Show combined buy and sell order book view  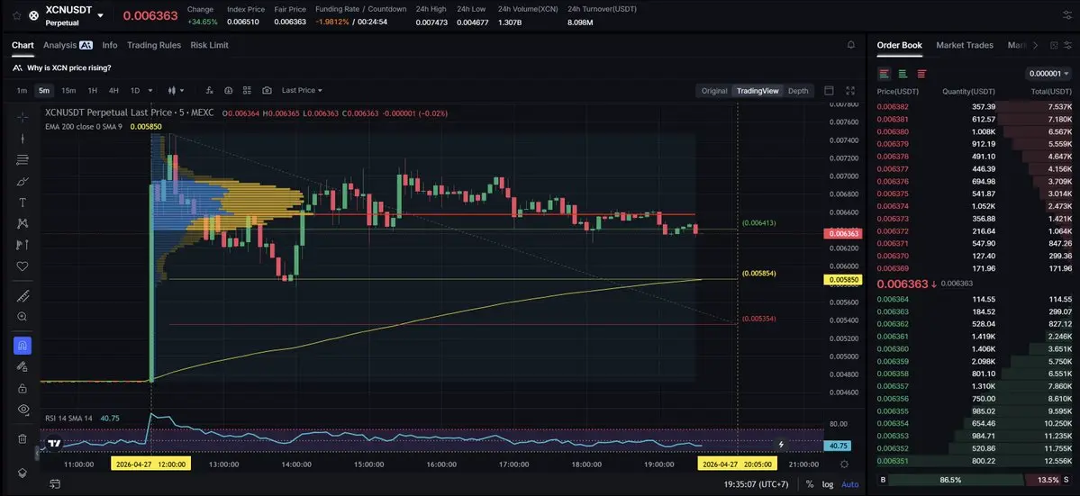[885, 74]
